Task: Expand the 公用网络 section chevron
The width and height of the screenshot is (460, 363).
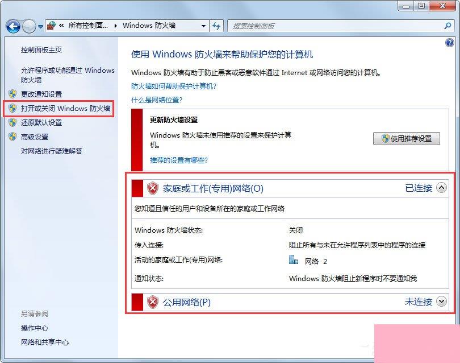Action: pyautogui.click(x=441, y=302)
